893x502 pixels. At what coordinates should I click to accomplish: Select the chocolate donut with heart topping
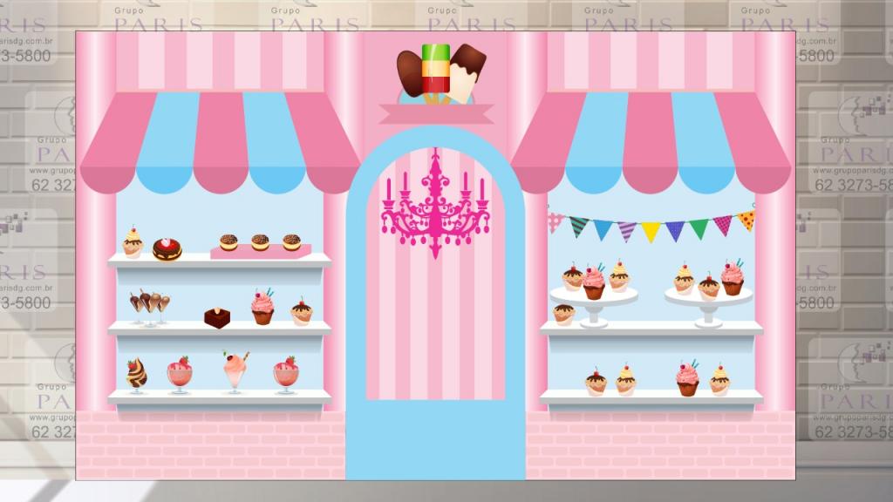coord(167,249)
